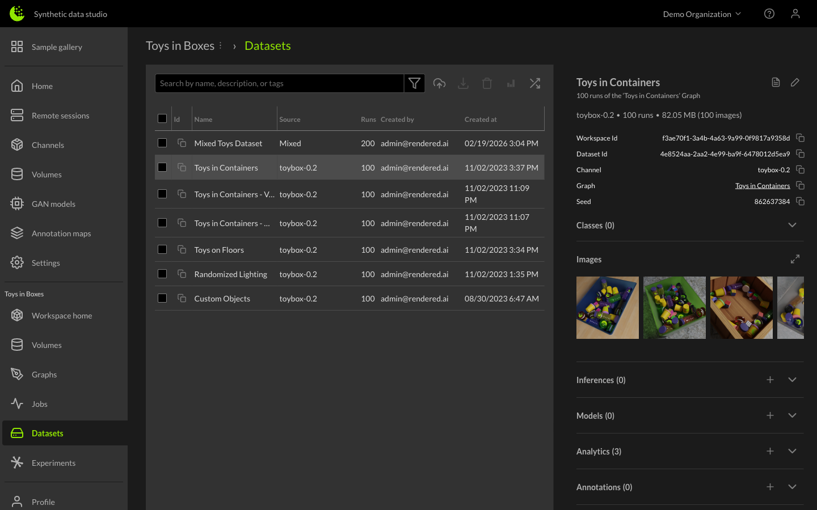
Task: Copy the Workspace Id using the copy icon
Action: pos(800,138)
